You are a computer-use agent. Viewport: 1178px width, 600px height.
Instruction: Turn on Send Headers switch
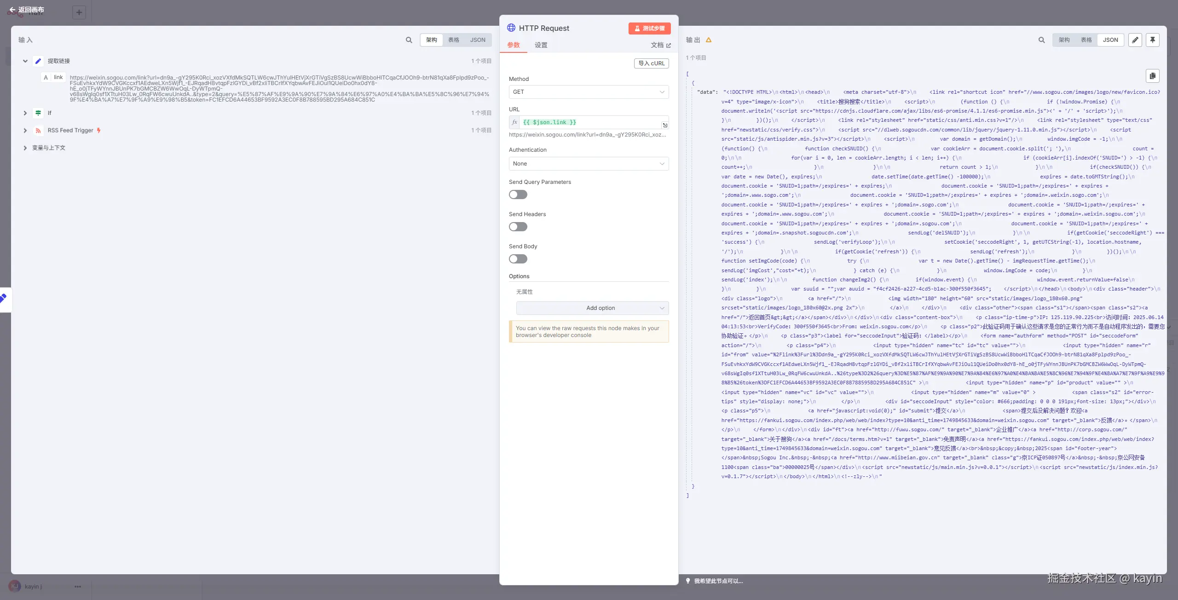(518, 227)
